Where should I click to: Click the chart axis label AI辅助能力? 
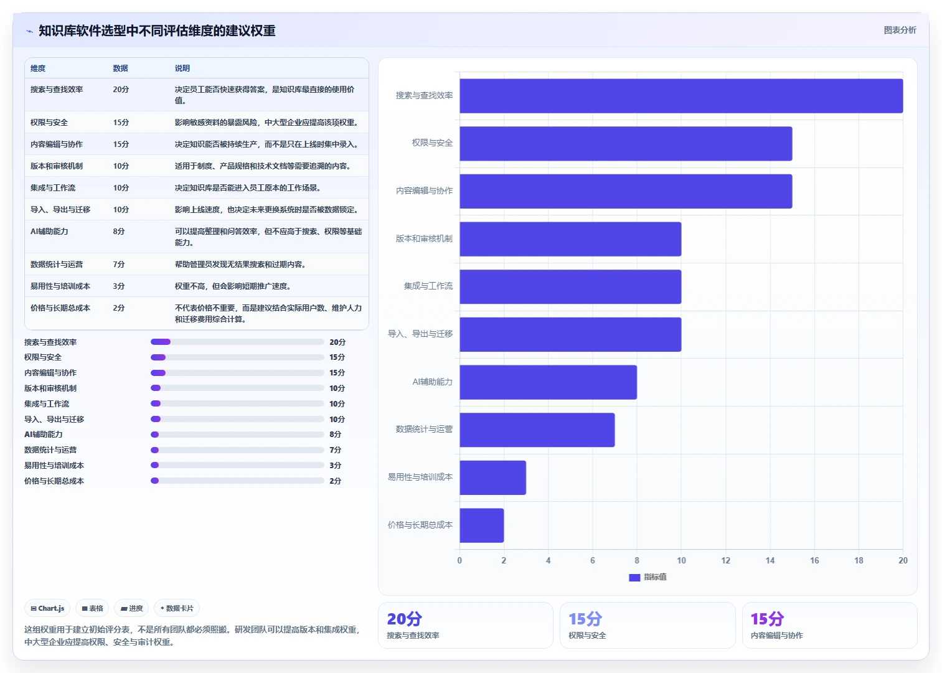pos(433,382)
